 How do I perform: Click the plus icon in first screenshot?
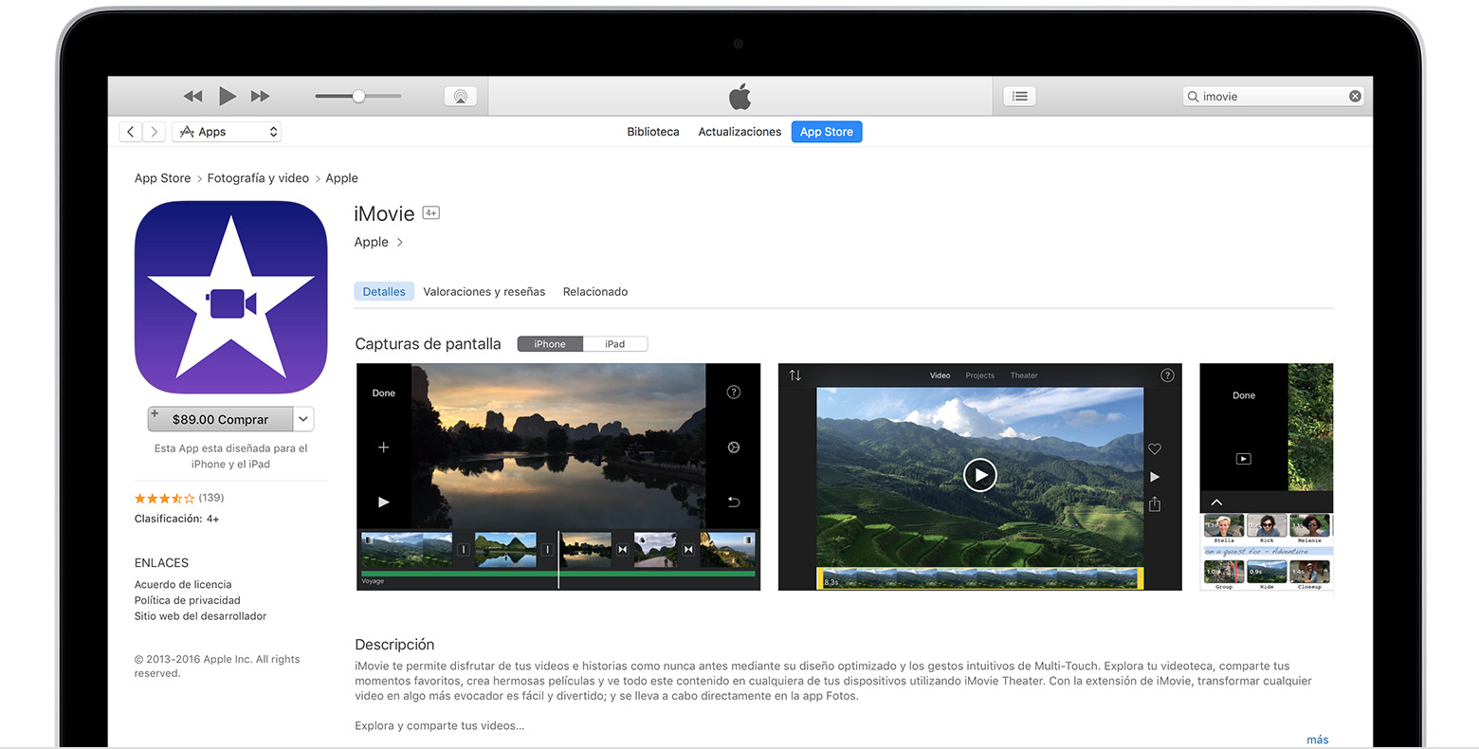(x=384, y=448)
